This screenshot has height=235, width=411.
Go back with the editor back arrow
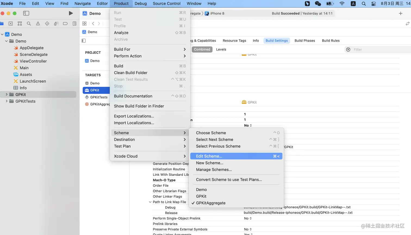point(93,24)
